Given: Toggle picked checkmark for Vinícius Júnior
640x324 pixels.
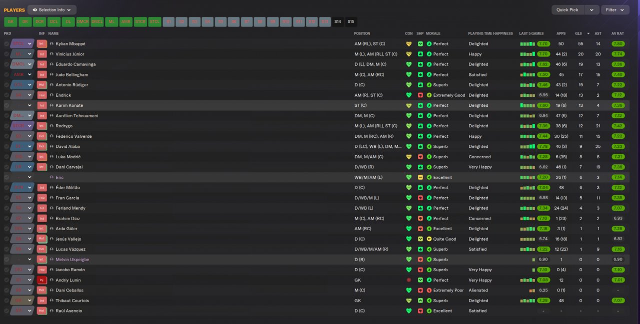Looking at the screenshot, I should point(6,54).
